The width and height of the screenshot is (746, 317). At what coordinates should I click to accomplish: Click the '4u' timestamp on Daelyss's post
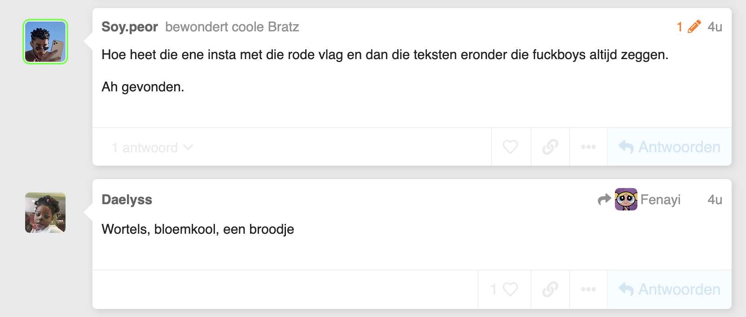pos(715,199)
